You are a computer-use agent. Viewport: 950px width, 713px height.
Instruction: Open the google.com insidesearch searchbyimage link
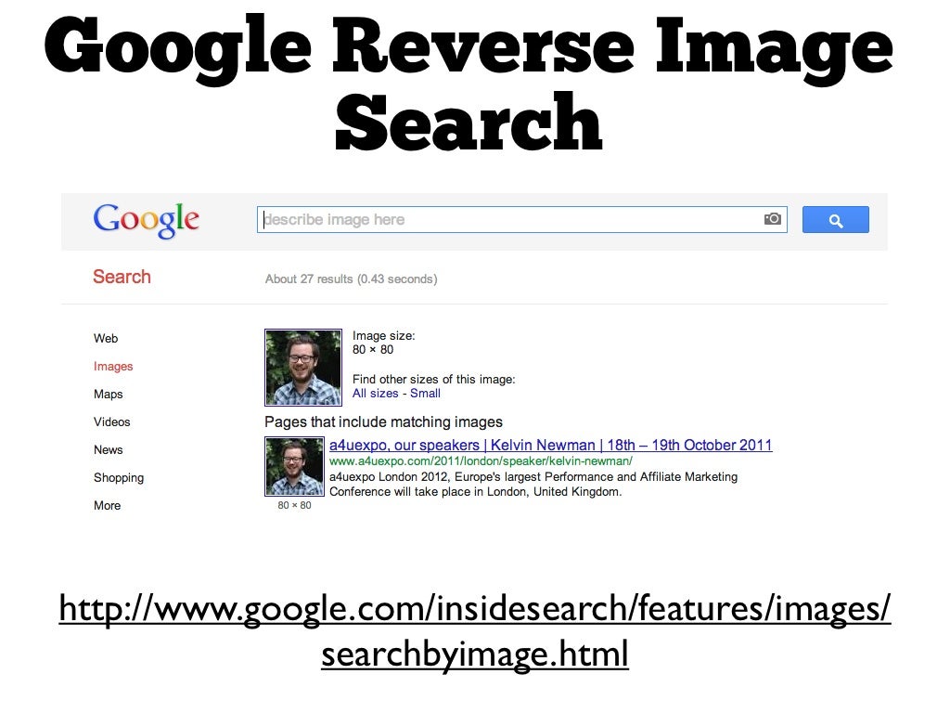[x=475, y=630]
